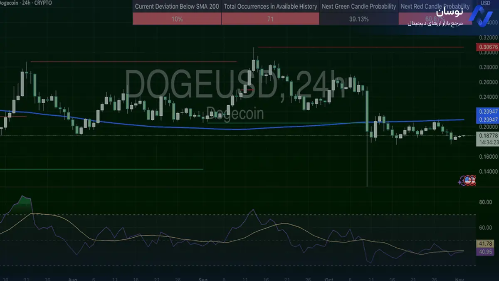The image size is (499, 281).
Task: Click the 14:34:23 candle countdown timer
Action: coord(487,142)
